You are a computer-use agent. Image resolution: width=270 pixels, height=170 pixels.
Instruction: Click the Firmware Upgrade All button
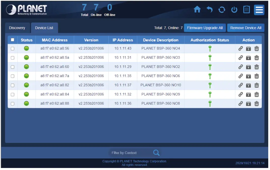205,28
